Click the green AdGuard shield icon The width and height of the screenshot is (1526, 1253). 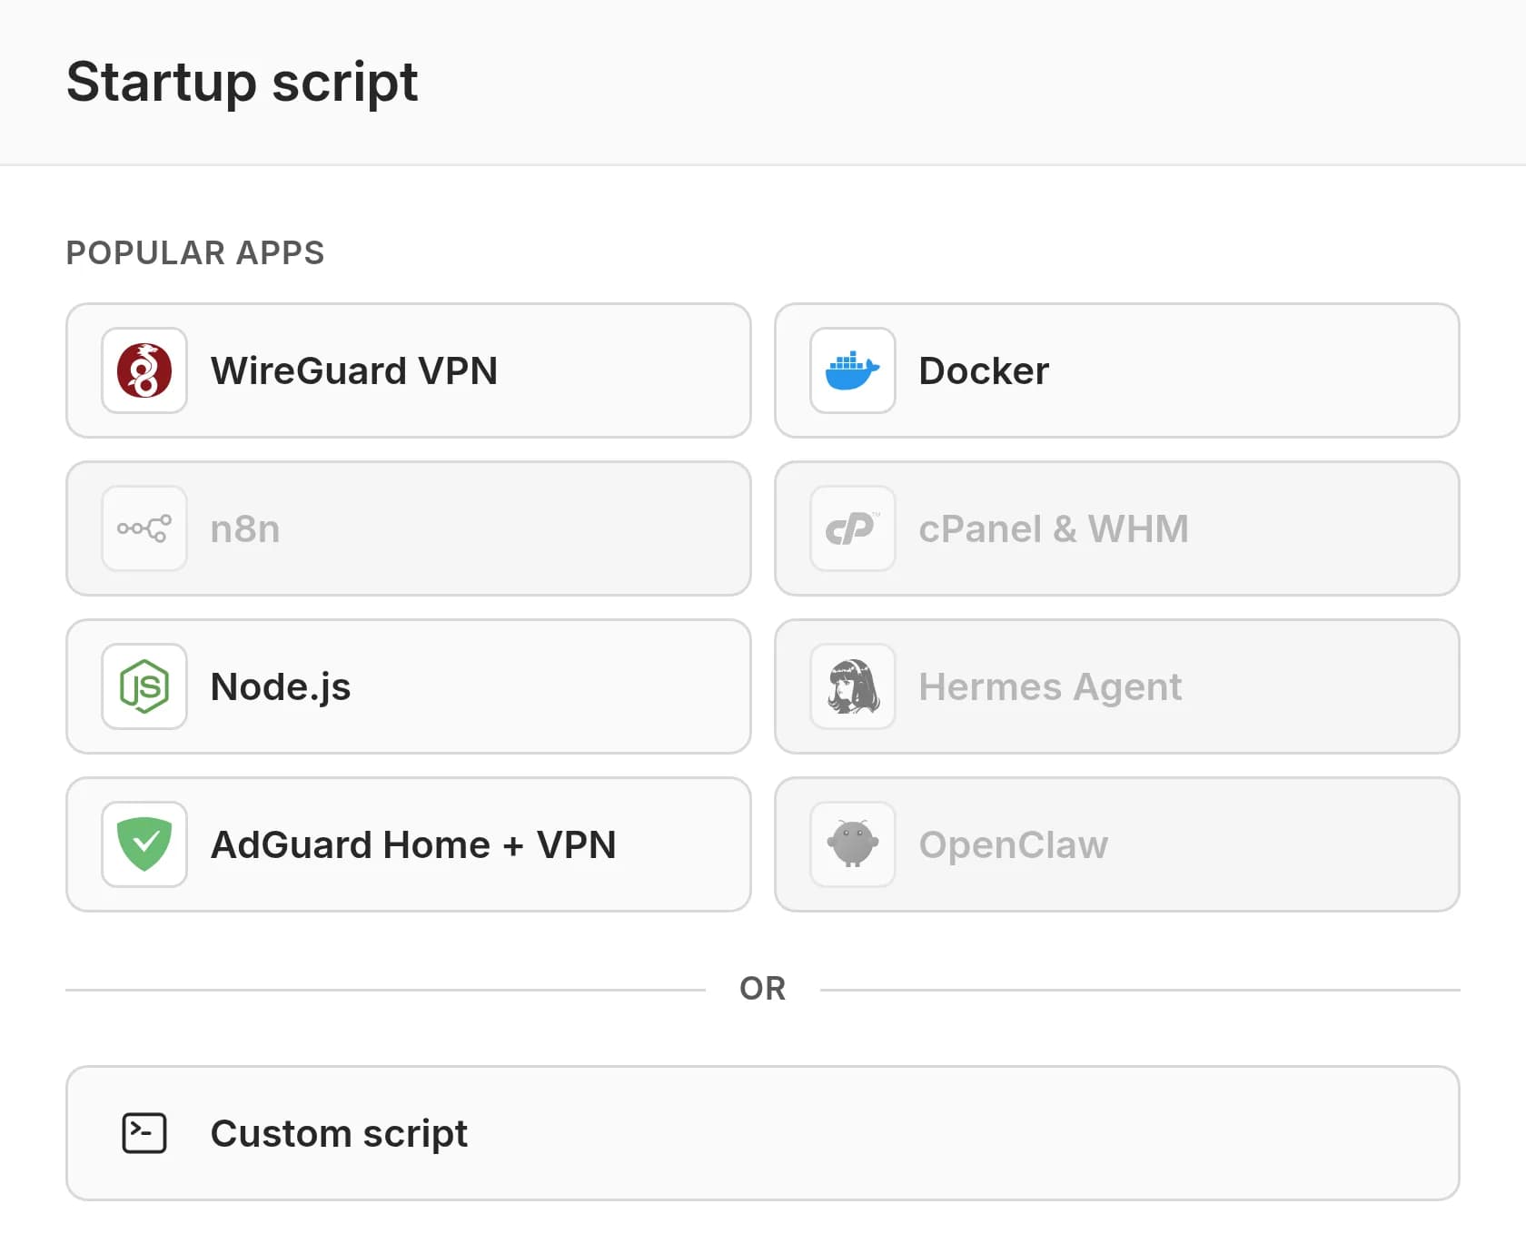[144, 844]
